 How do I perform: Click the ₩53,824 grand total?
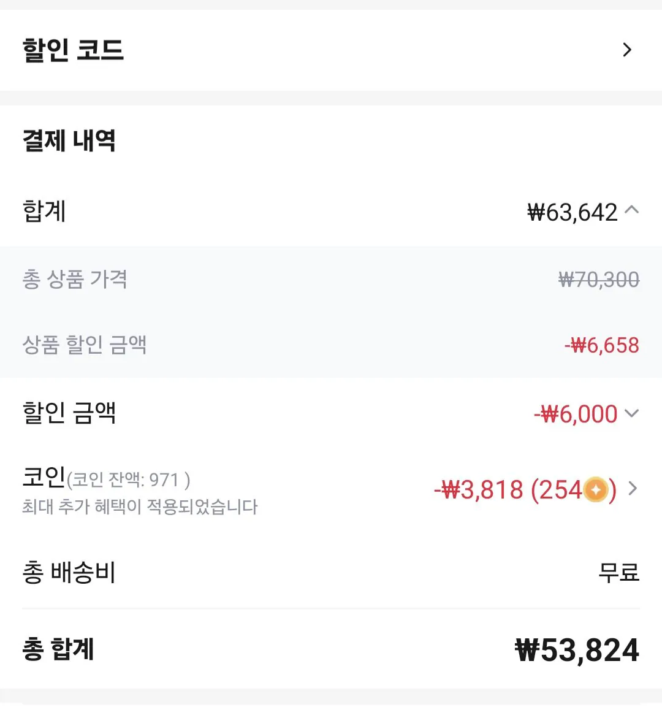click(x=577, y=650)
